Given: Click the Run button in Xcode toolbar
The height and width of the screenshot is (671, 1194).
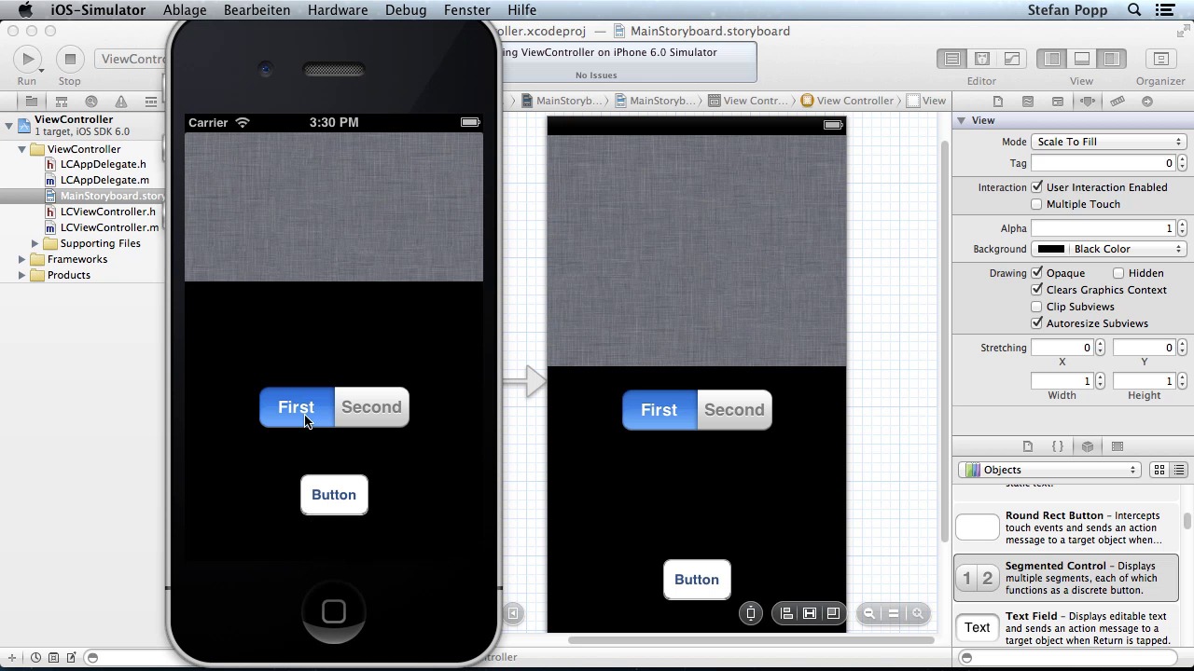Looking at the screenshot, I should coord(27,60).
